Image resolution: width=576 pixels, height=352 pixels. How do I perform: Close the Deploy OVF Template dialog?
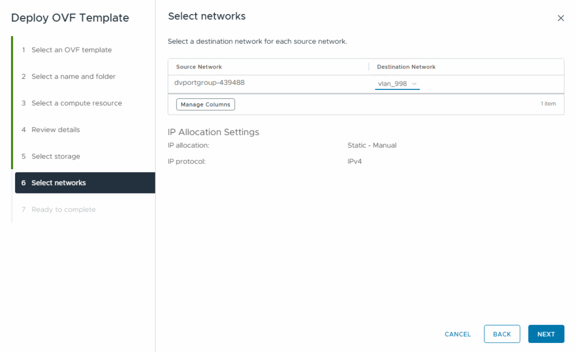click(x=560, y=18)
